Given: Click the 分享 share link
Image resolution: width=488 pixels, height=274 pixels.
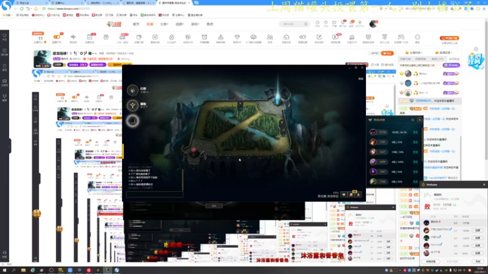Looking at the screenshot, I should (375, 65).
